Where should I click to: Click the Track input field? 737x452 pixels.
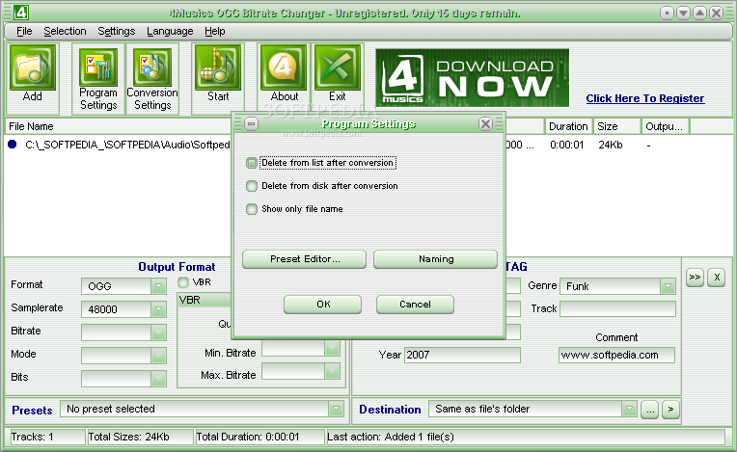(x=617, y=308)
